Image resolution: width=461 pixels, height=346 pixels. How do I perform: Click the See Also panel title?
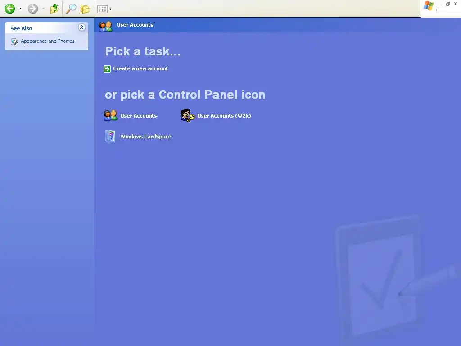21,28
